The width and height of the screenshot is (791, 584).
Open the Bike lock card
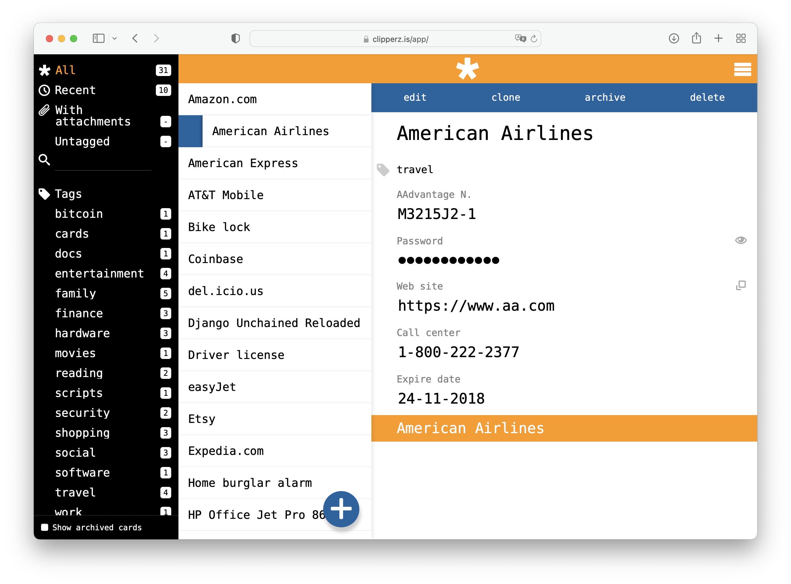[x=275, y=227]
